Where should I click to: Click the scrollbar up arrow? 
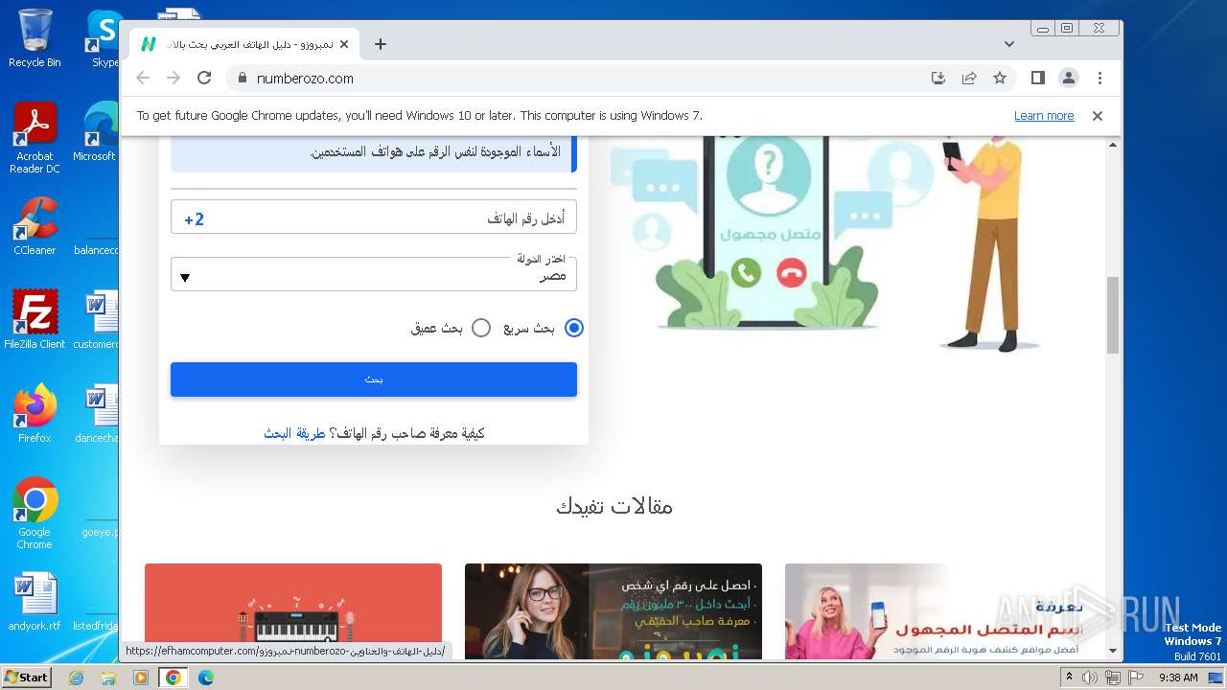[x=1113, y=145]
